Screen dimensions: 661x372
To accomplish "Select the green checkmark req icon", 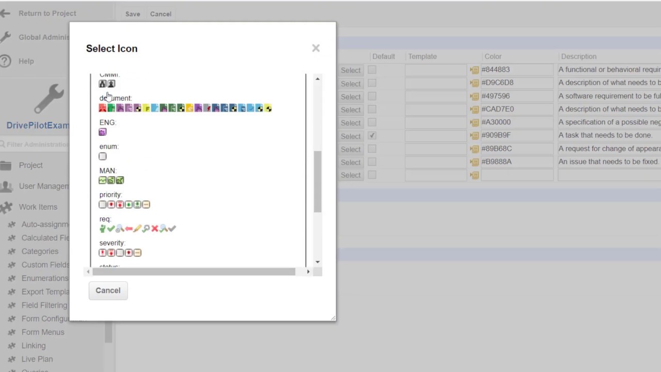I will [x=111, y=228].
